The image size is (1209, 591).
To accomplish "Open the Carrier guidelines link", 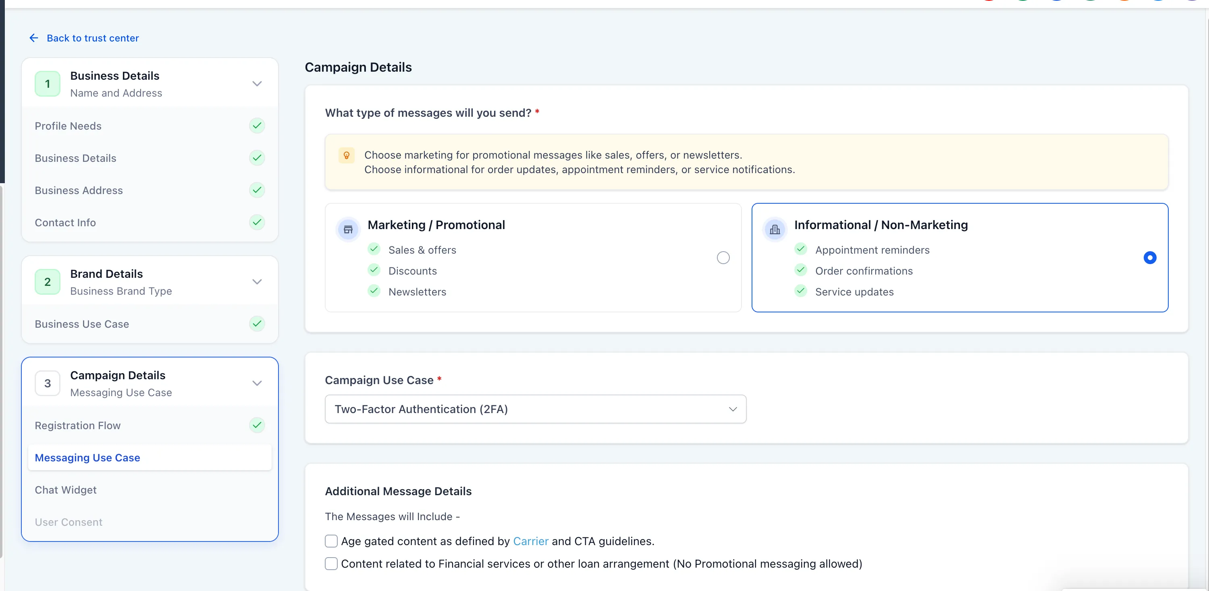I will click(530, 541).
